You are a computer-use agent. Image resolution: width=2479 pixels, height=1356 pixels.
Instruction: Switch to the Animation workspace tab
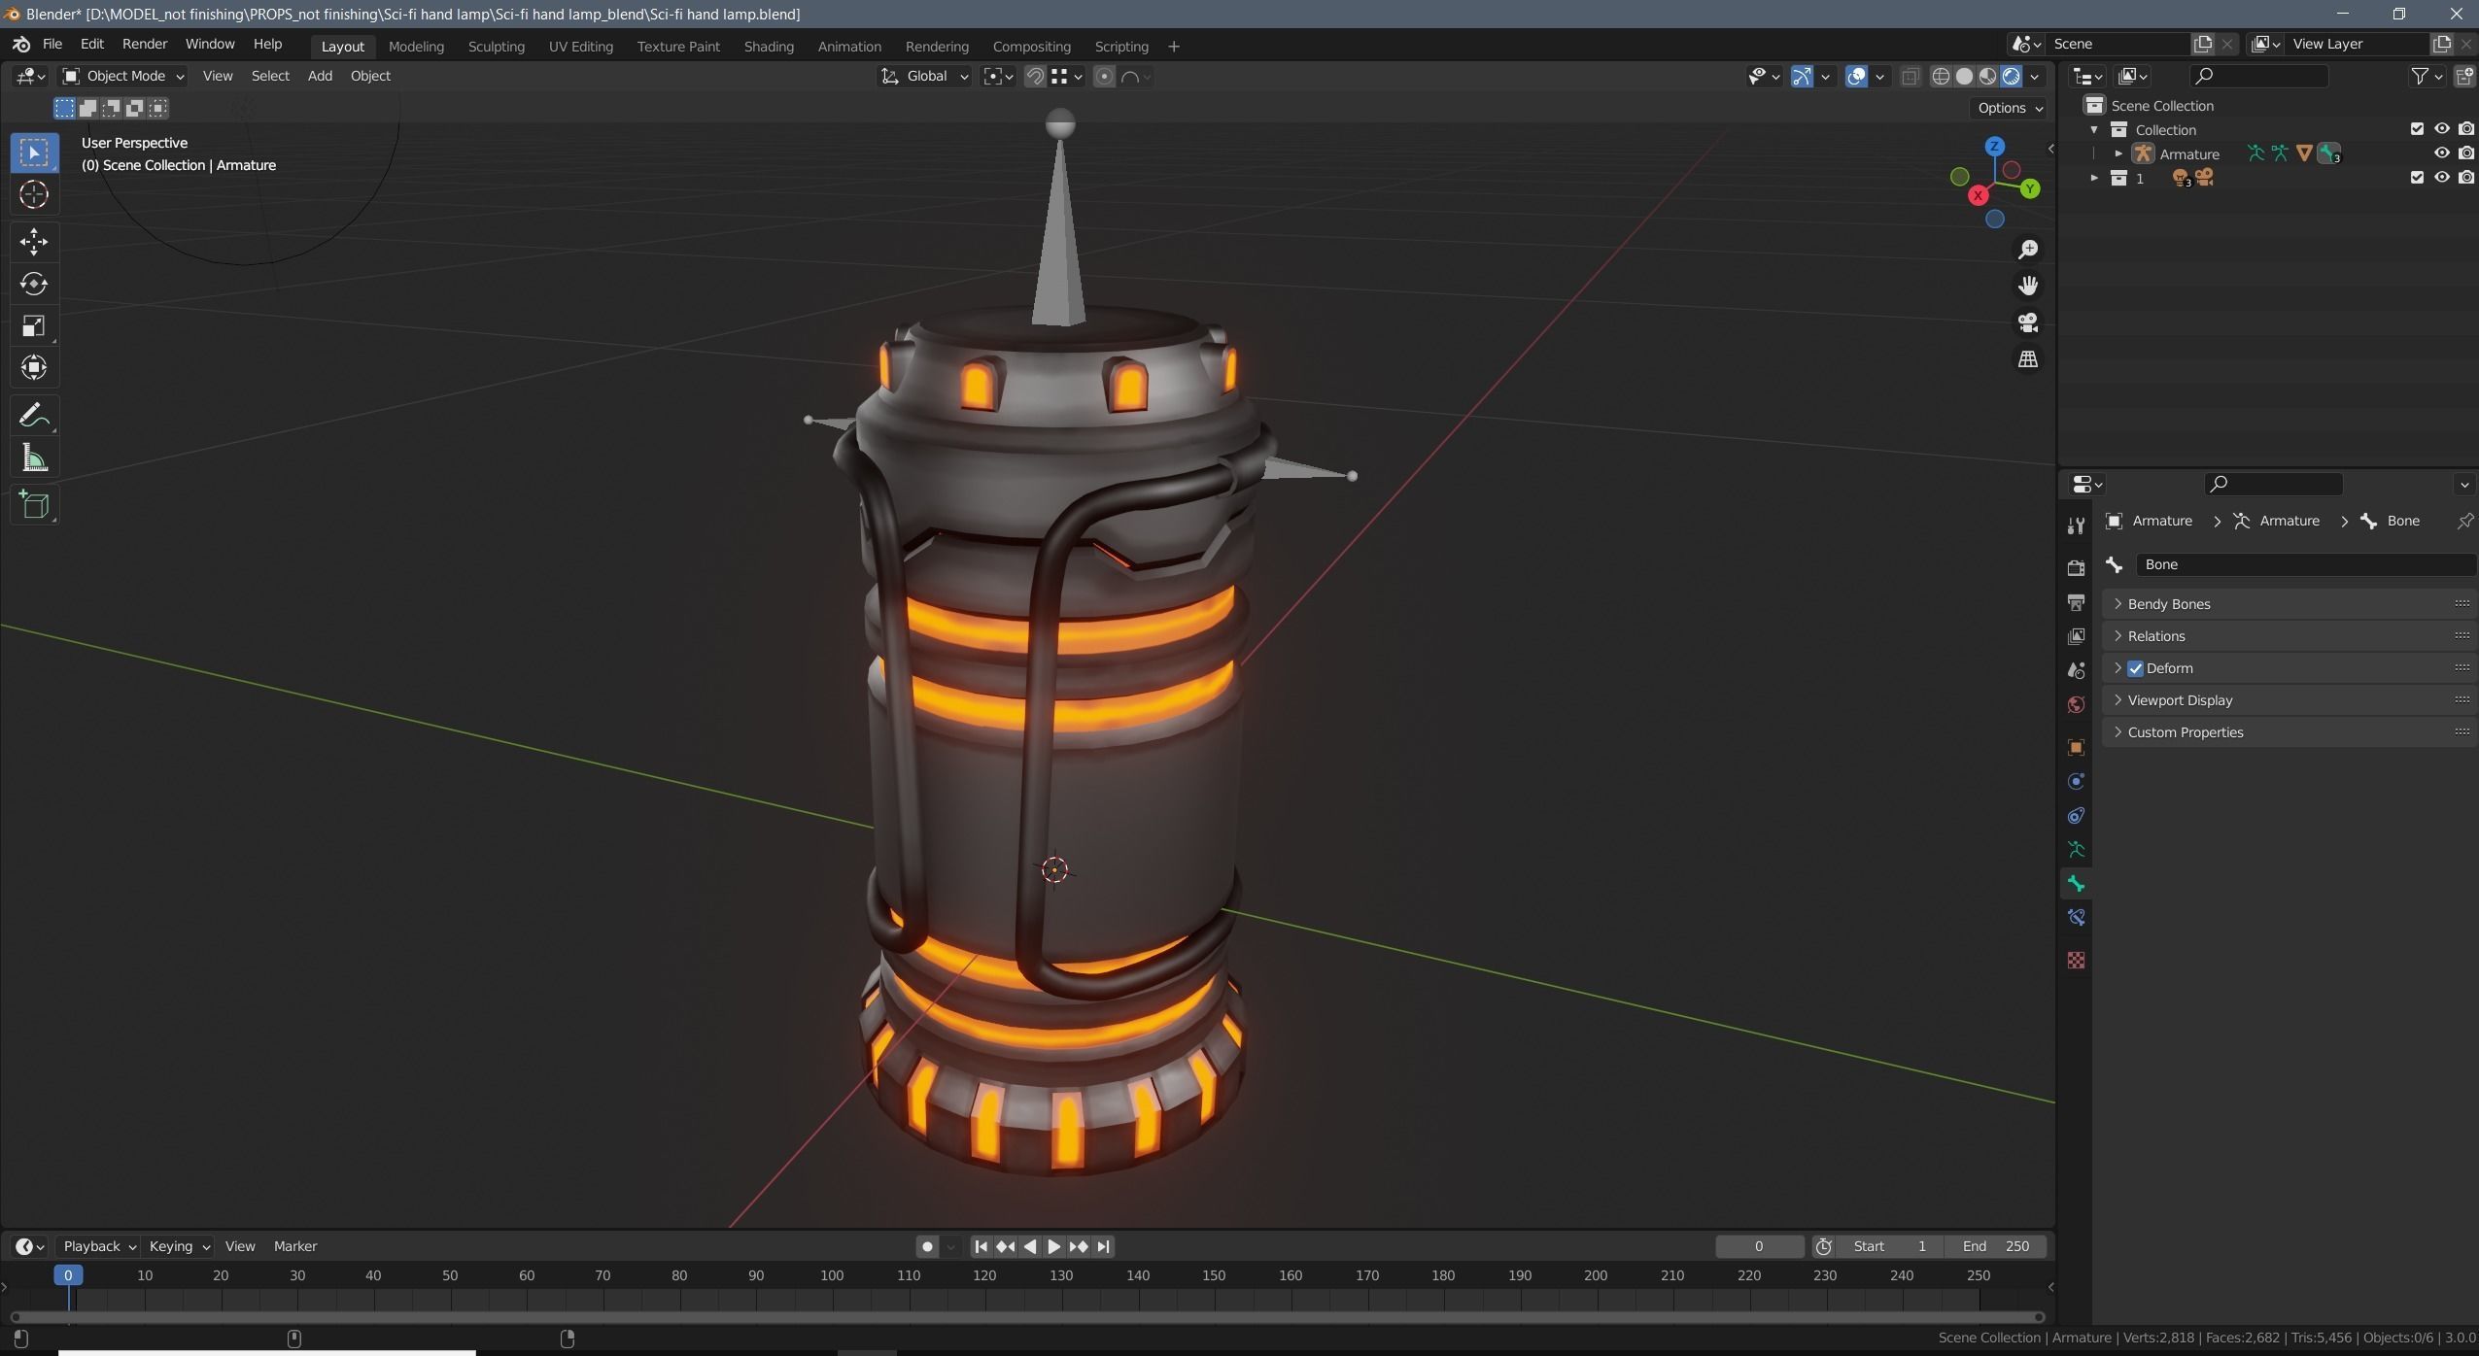tap(849, 46)
